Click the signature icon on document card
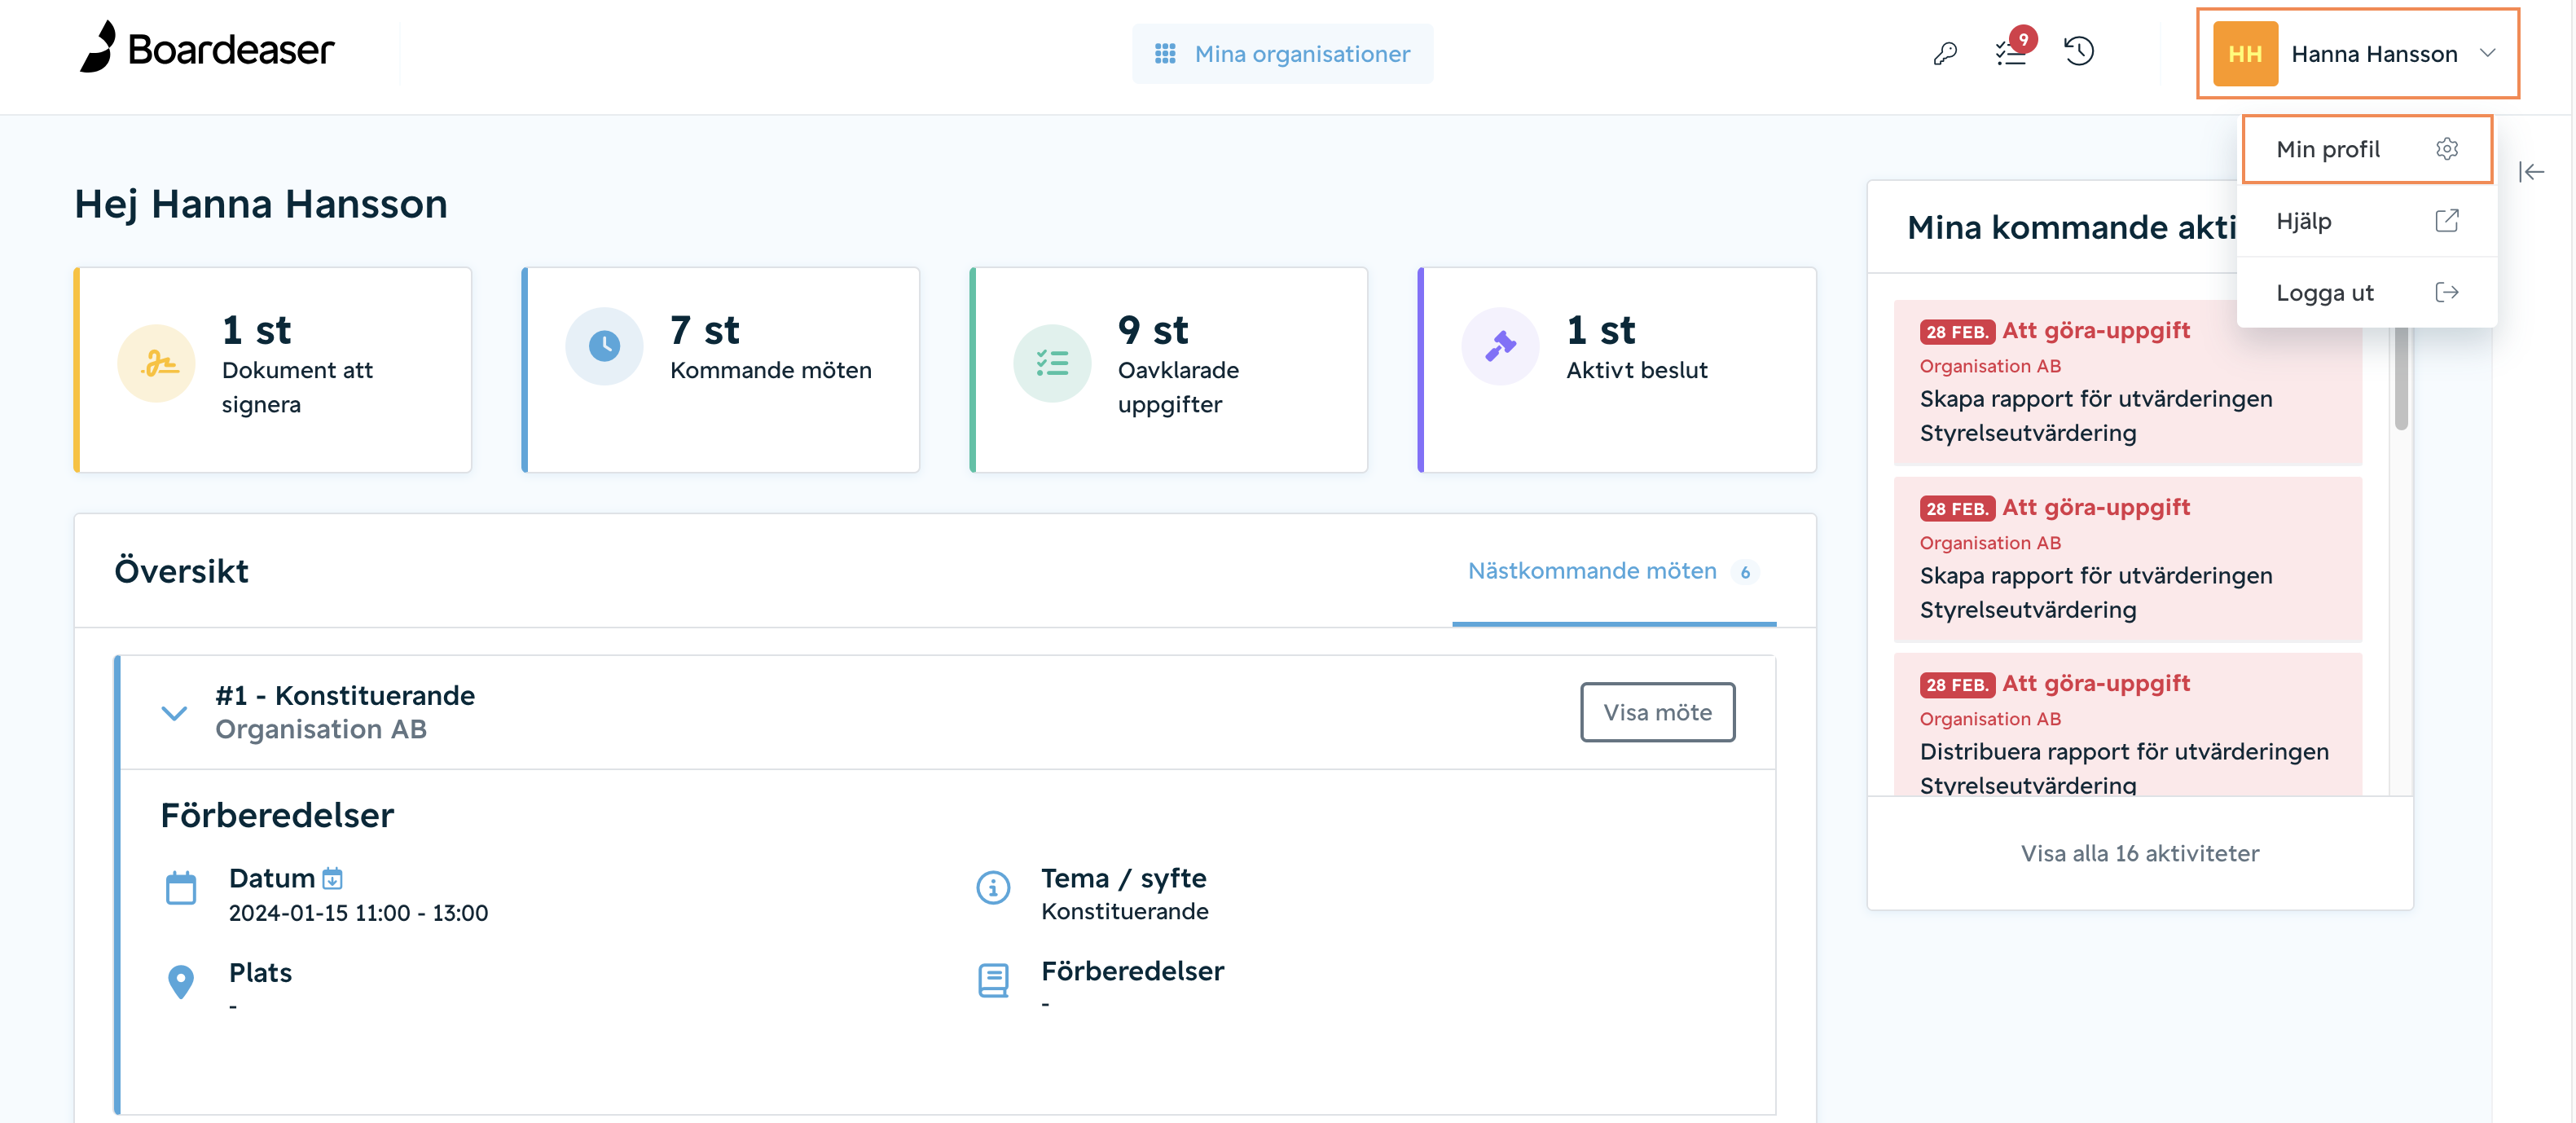Screen dimensions: 2576x1123 156,363
